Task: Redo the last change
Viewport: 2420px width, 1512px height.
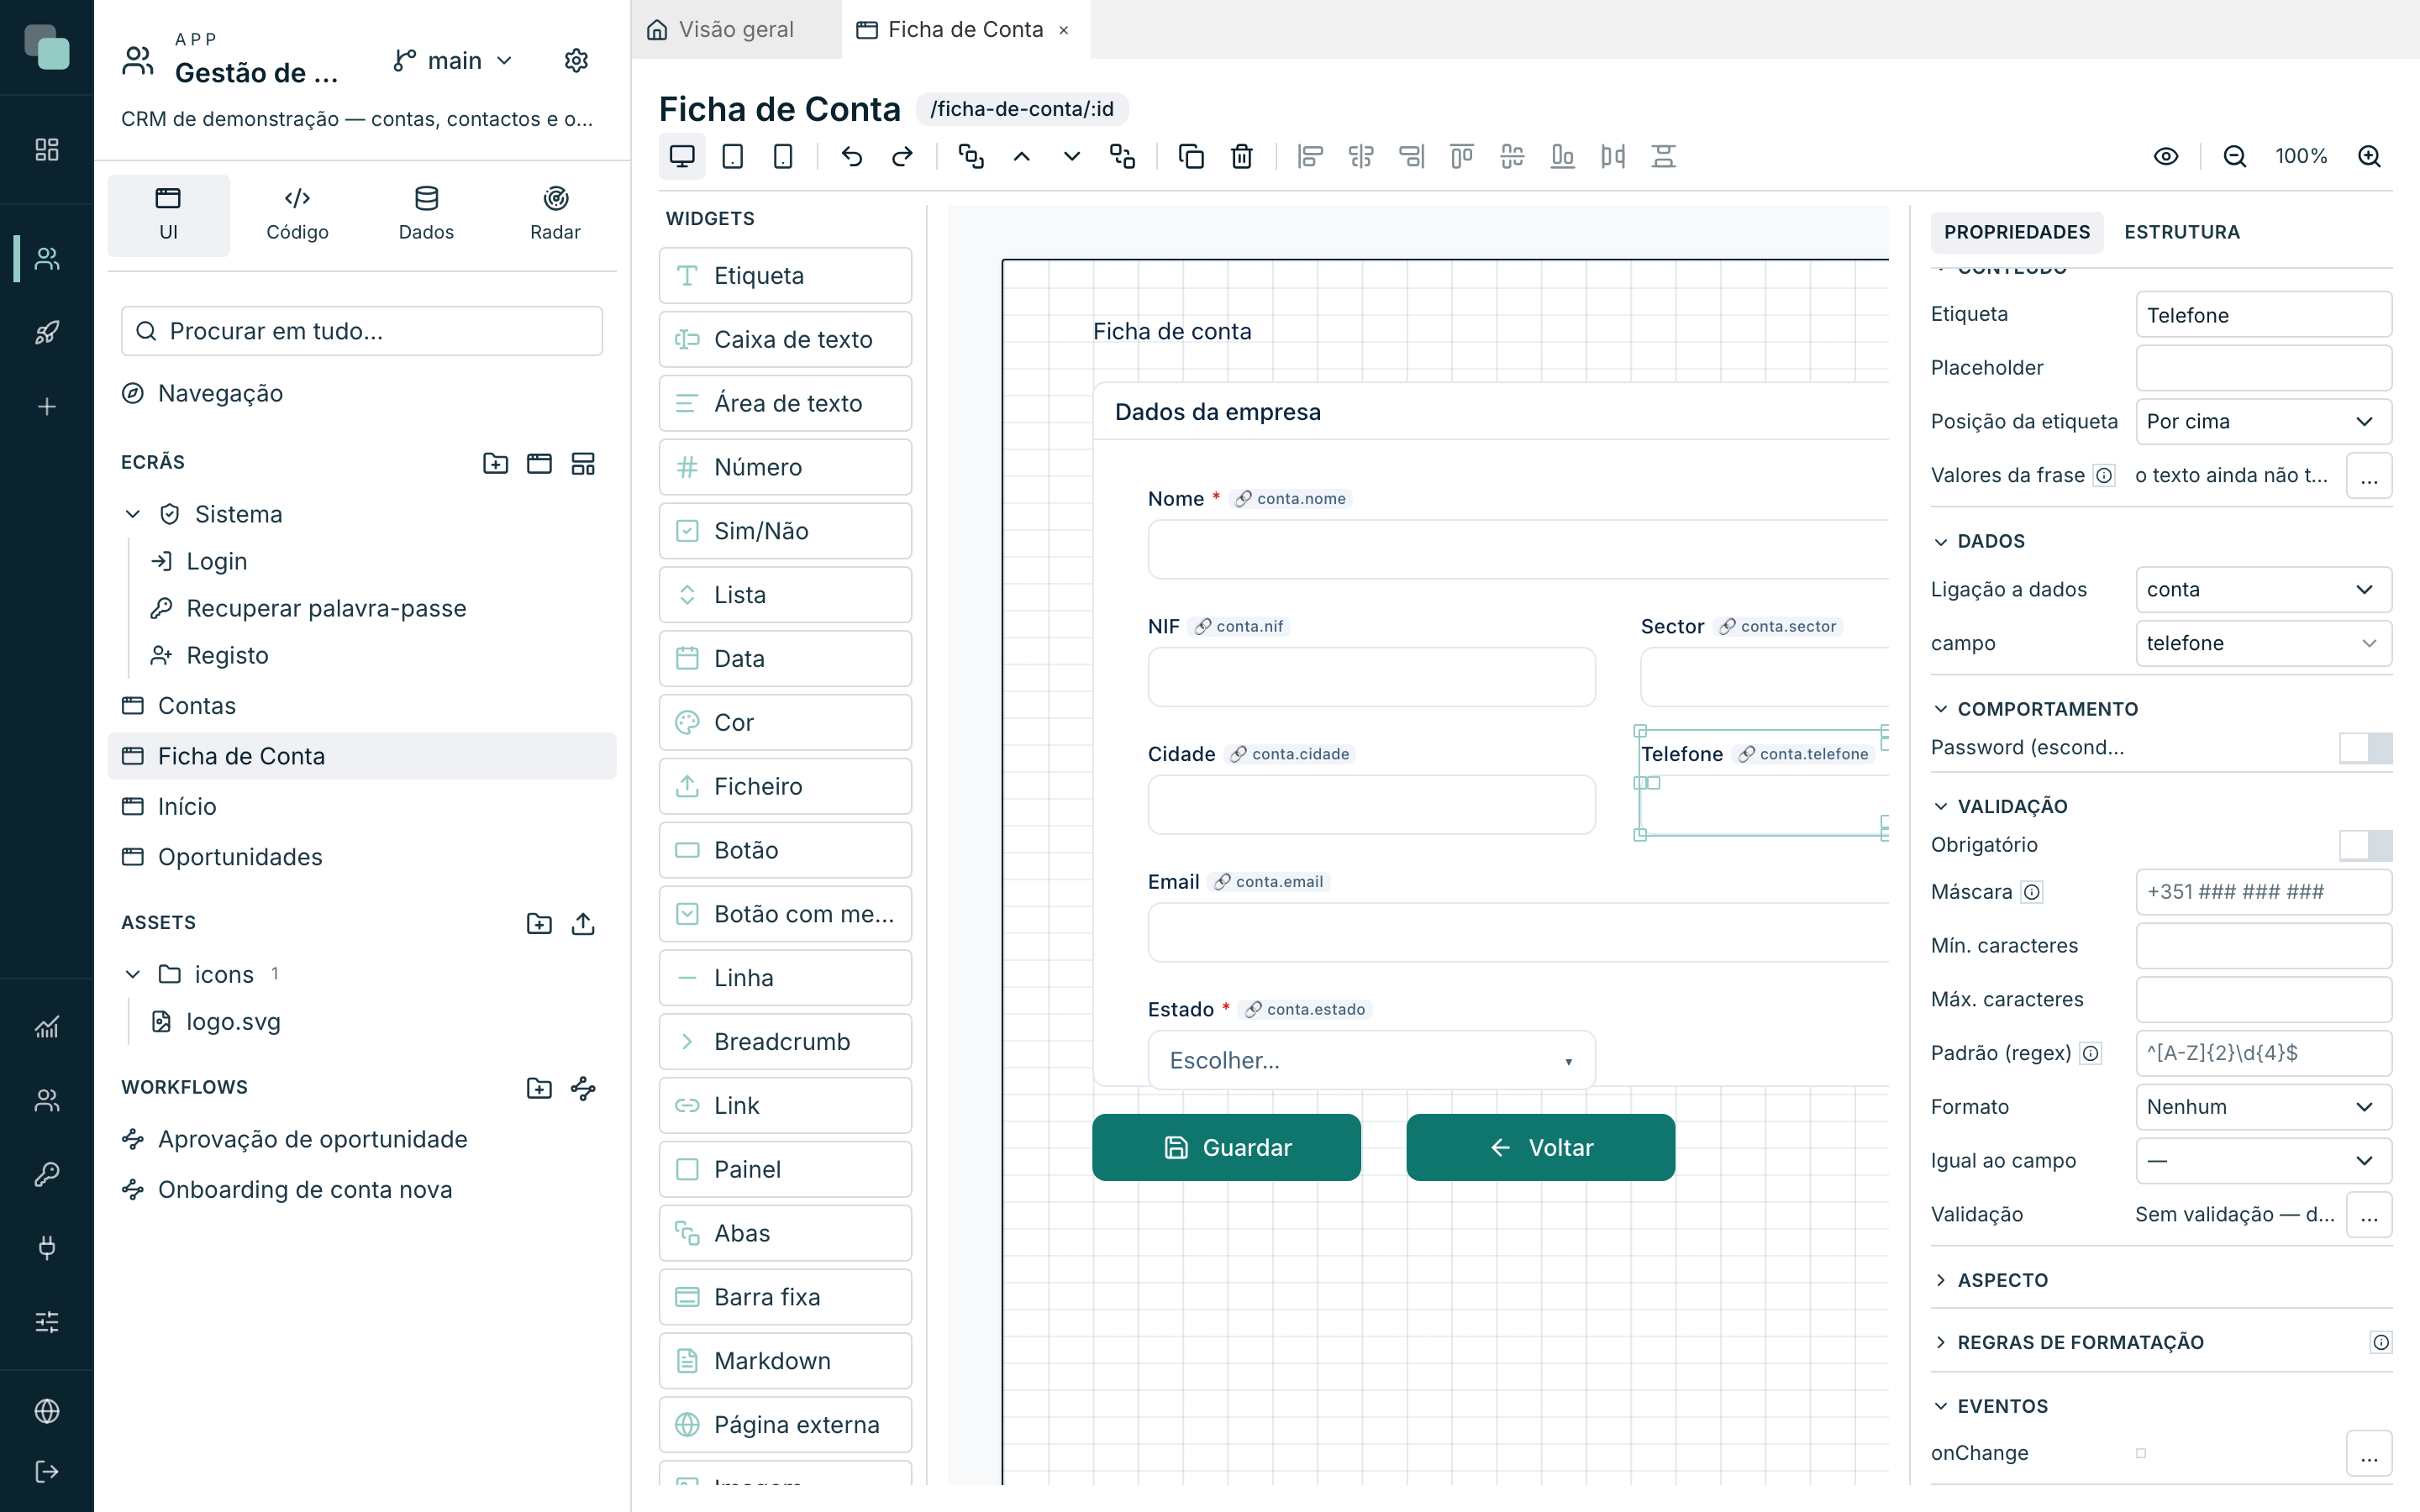Action: (x=902, y=156)
